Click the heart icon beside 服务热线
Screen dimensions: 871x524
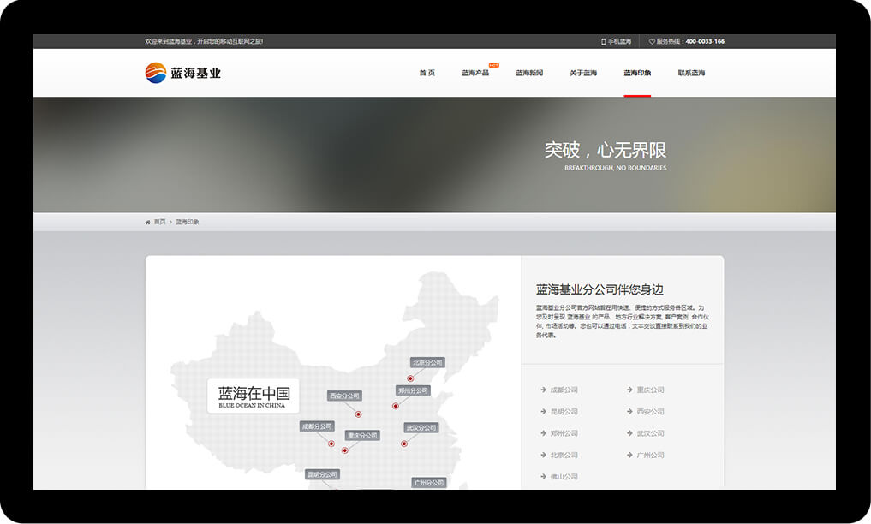[652, 41]
